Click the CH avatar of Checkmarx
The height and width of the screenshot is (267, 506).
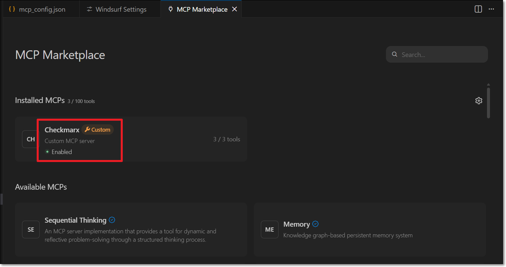31,139
